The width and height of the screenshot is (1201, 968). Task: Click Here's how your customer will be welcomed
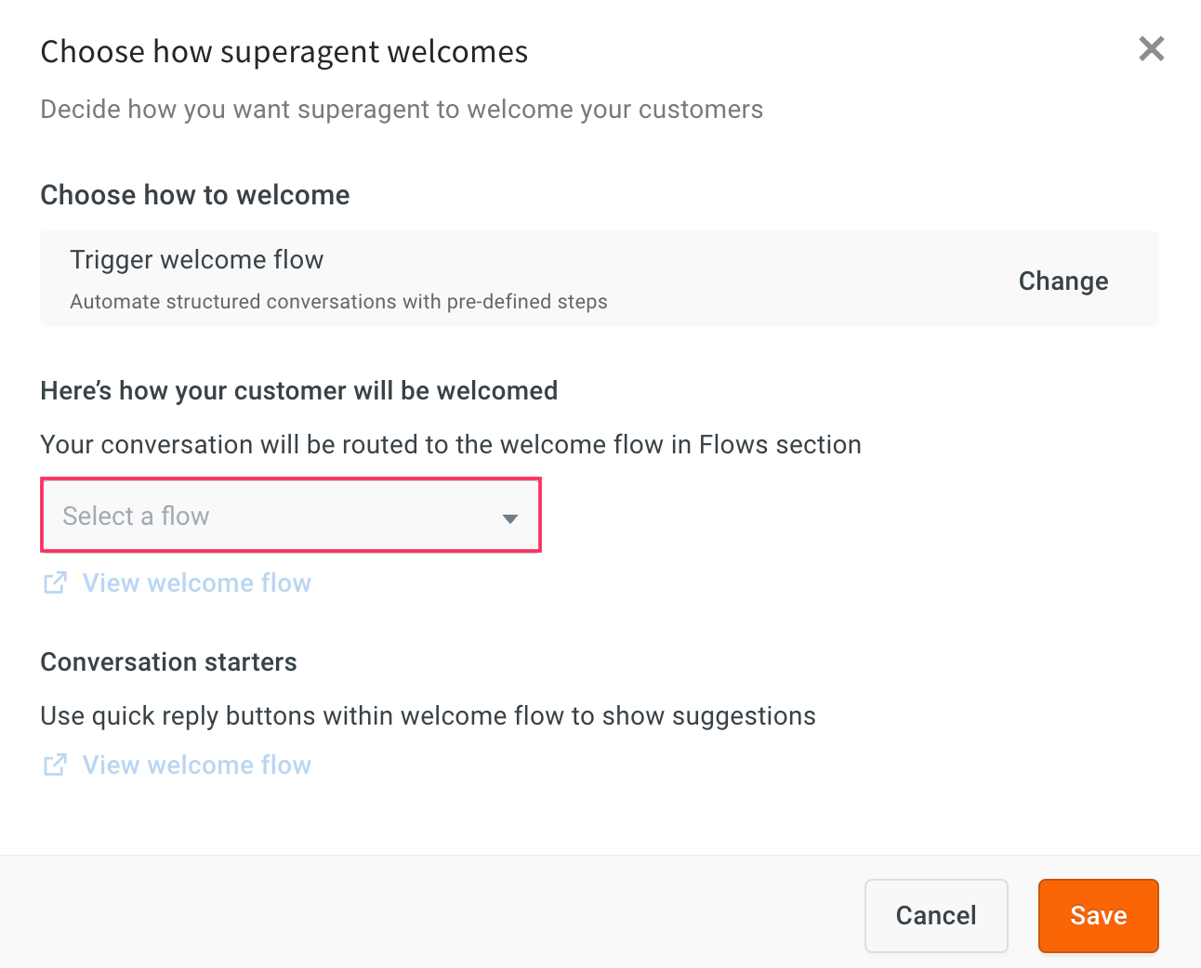click(298, 391)
